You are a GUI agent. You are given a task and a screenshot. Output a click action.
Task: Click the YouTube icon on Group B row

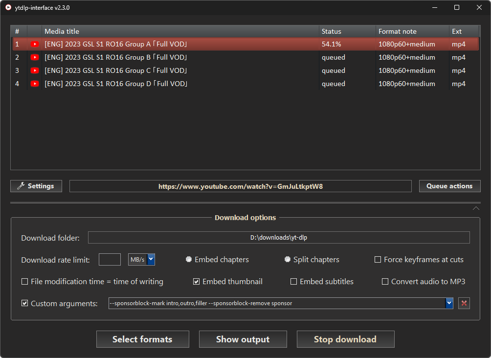(x=34, y=57)
